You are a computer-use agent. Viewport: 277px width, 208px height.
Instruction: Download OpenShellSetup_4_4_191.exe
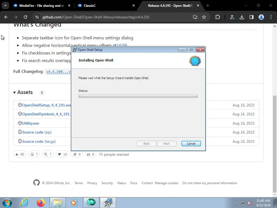47,105
